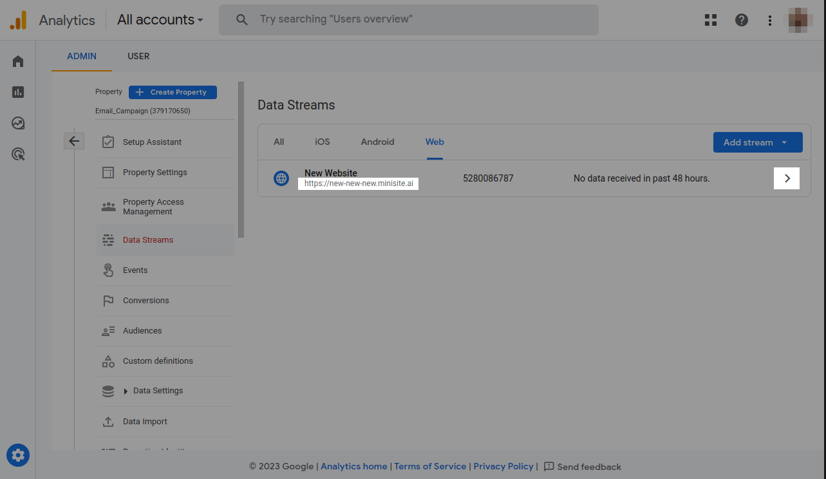Image resolution: width=826 pixels, height=479 pixels.
Task: Click the Property Access Management people icon
Action: point(108,207)
